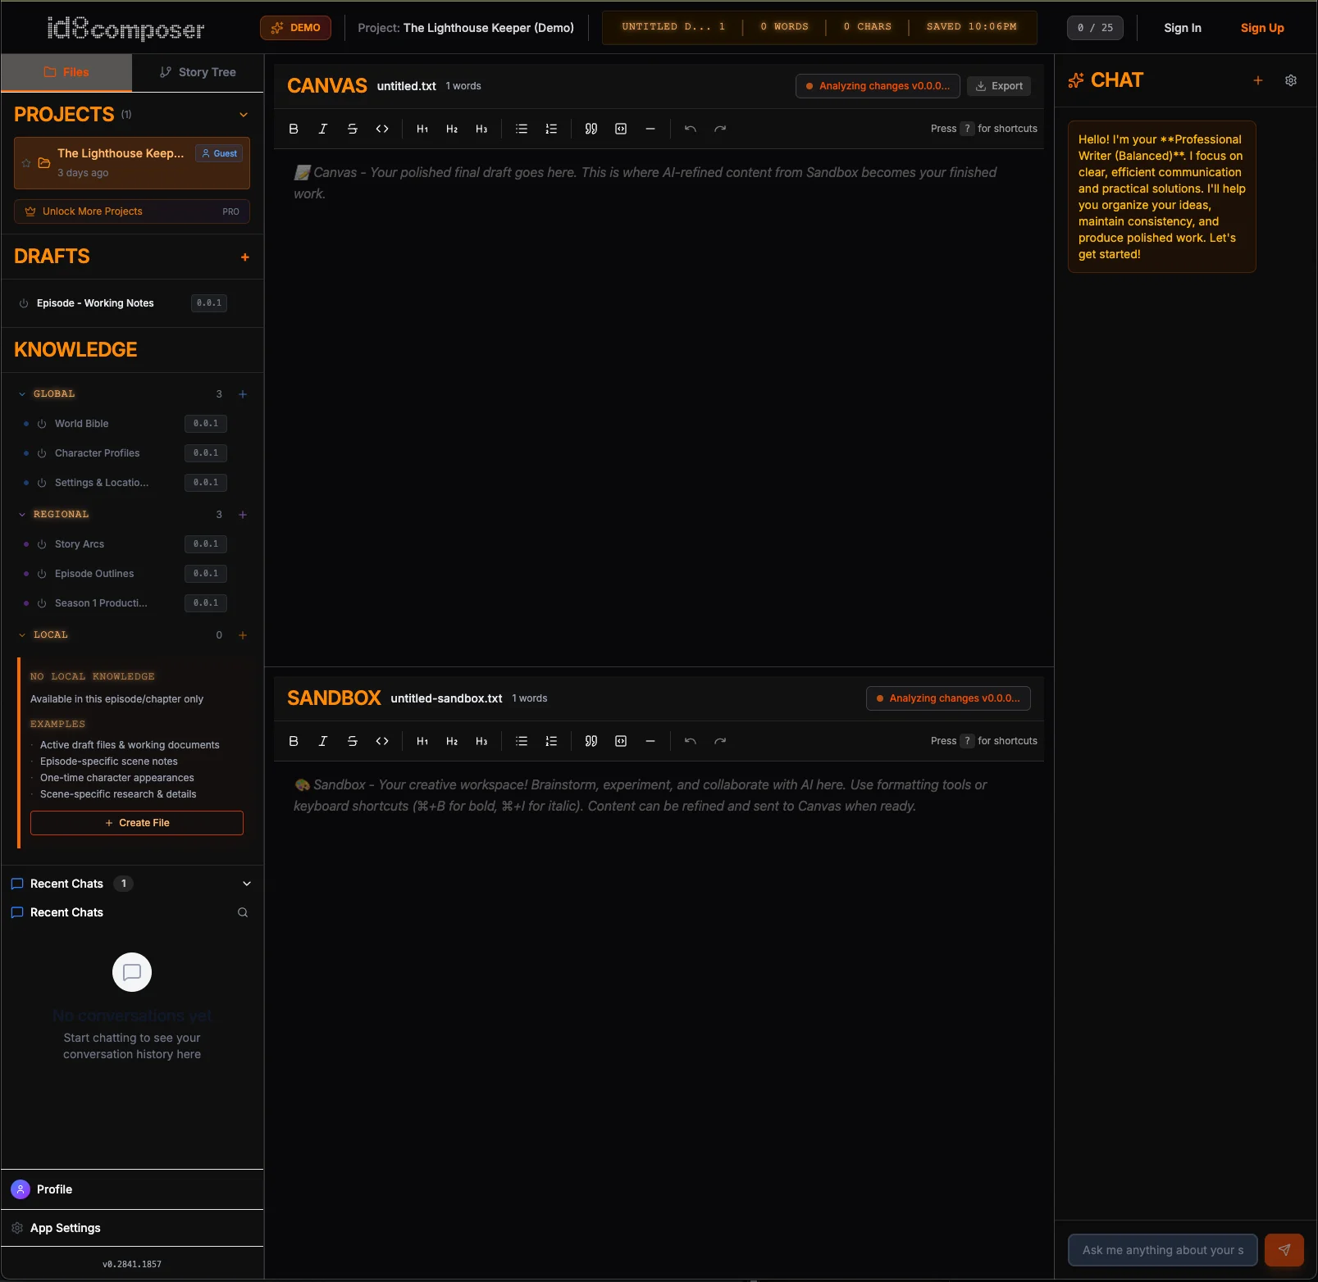Switch to the Files tab
This screenshot has width=1318, height=1282.
[66, 72]
